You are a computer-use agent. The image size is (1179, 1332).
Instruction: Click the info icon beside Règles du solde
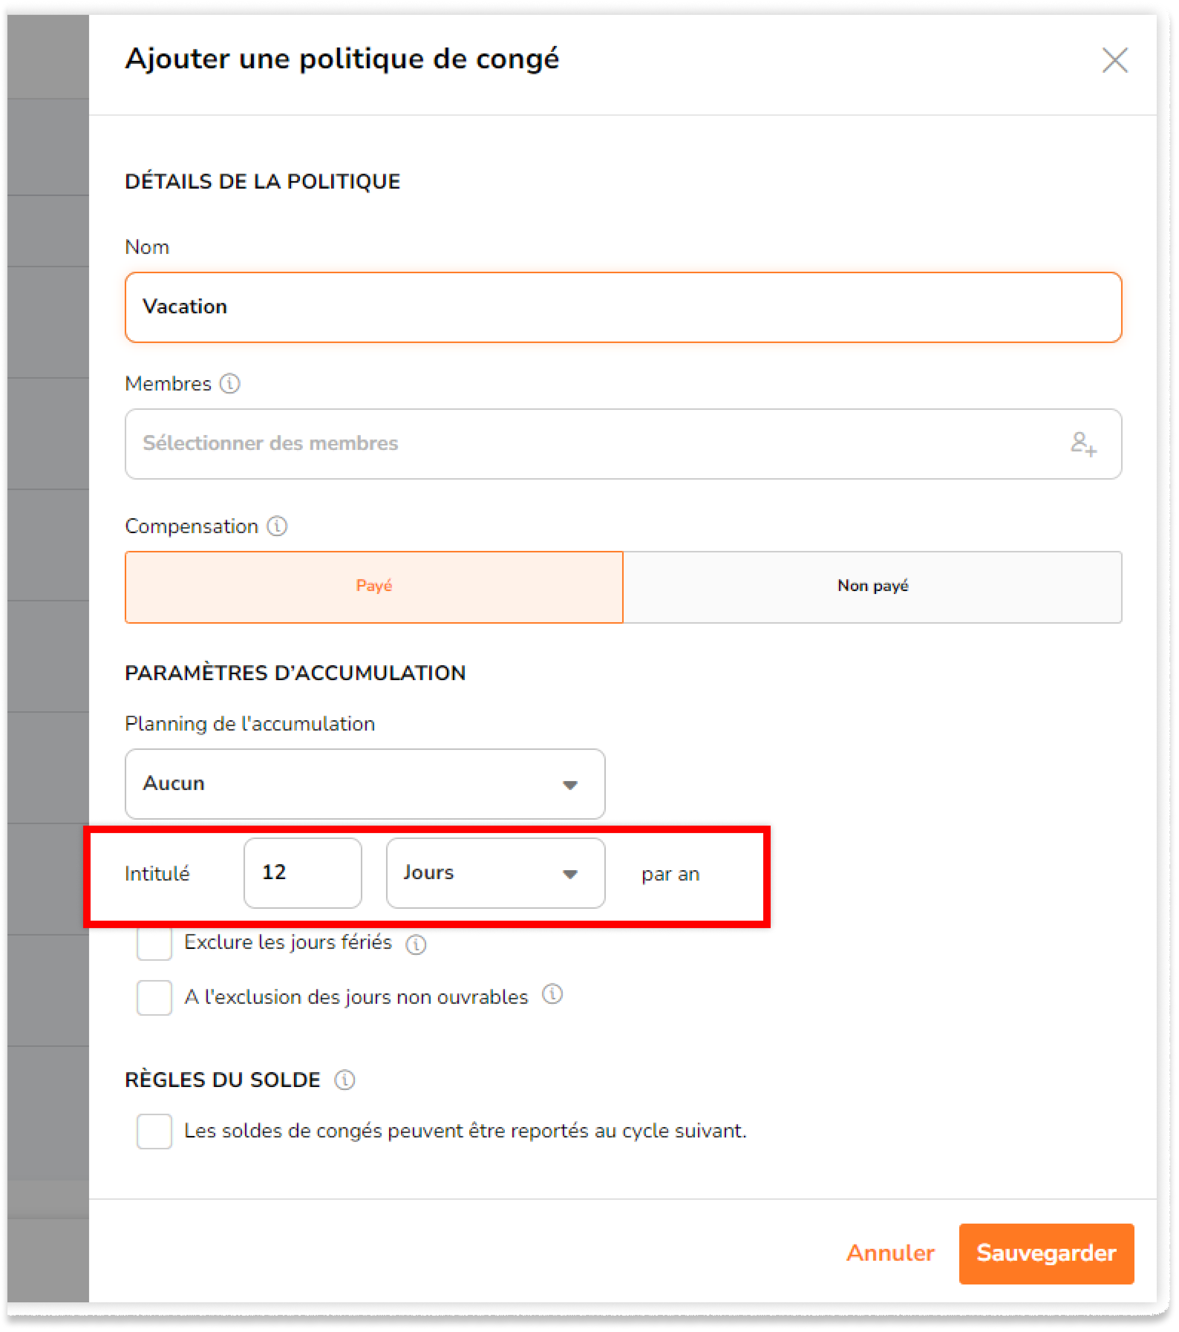[345, 1080]
